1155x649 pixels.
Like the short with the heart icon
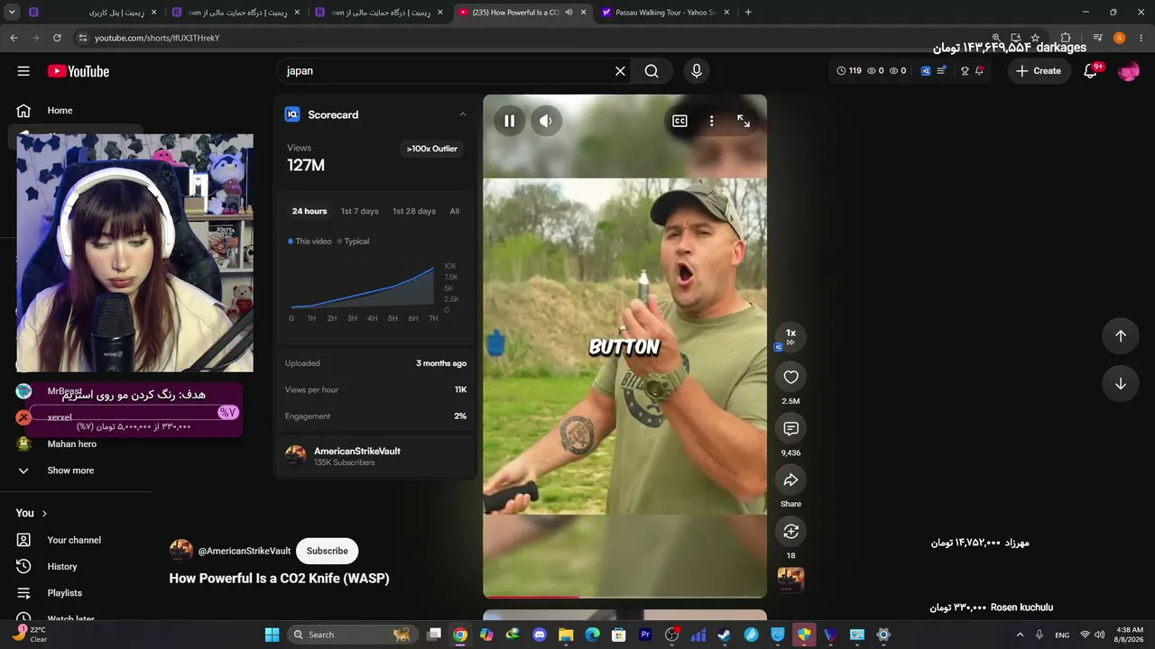coord(790,377)
